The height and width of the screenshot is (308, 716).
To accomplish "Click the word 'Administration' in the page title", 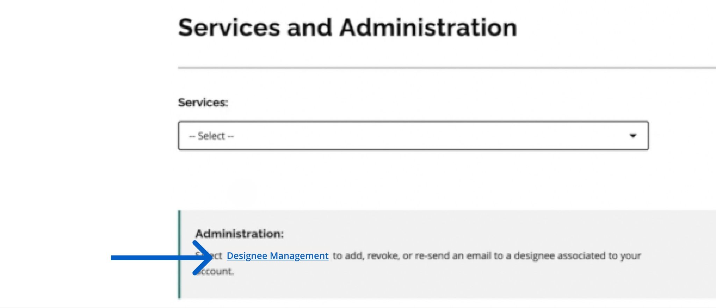I will (428, 28).
